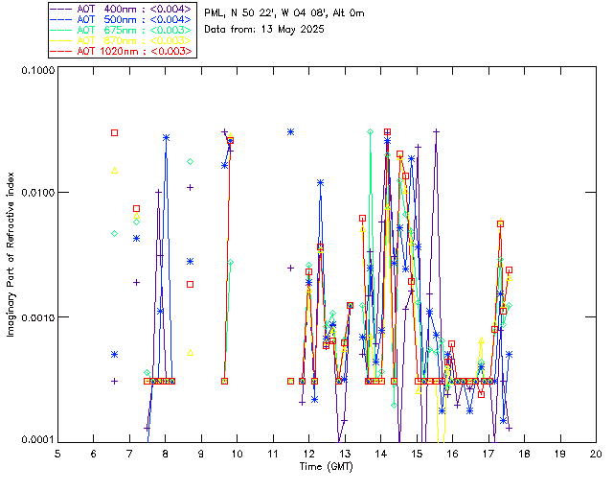Image resolution: width=613 pixels, height=491 pixels.
Task: Click the 'Time (GMT)' x-axis label
Action: pos(326,466)
